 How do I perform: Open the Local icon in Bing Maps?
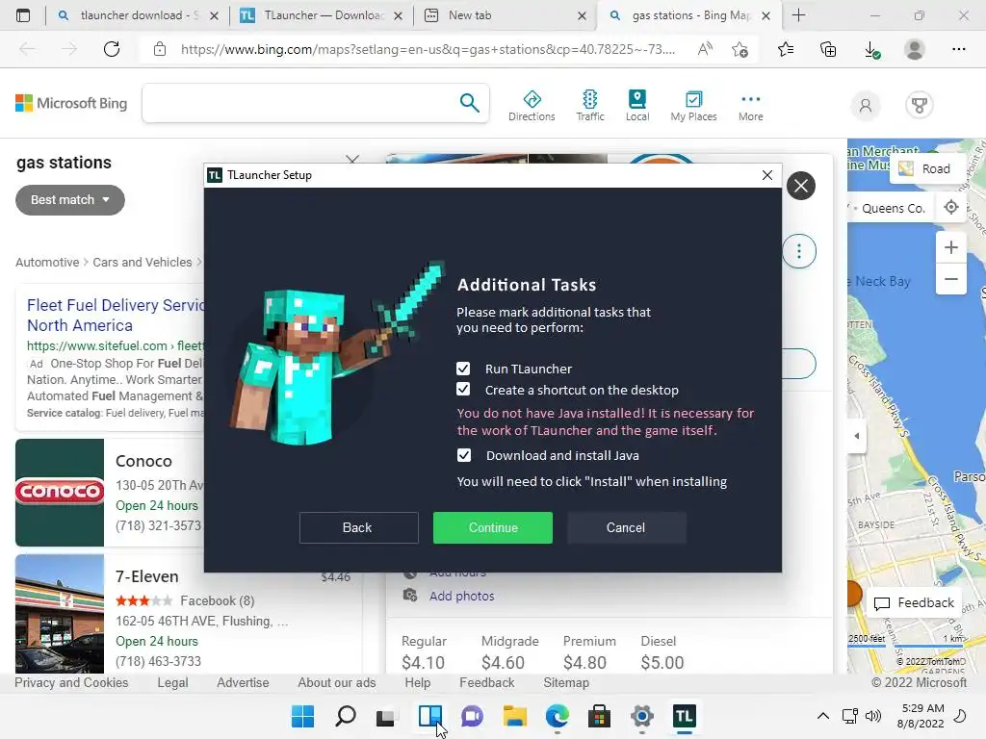637,106
